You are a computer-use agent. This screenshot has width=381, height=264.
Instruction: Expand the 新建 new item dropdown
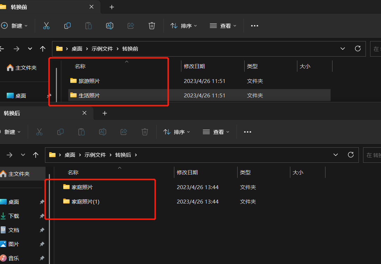coord(14,25)
